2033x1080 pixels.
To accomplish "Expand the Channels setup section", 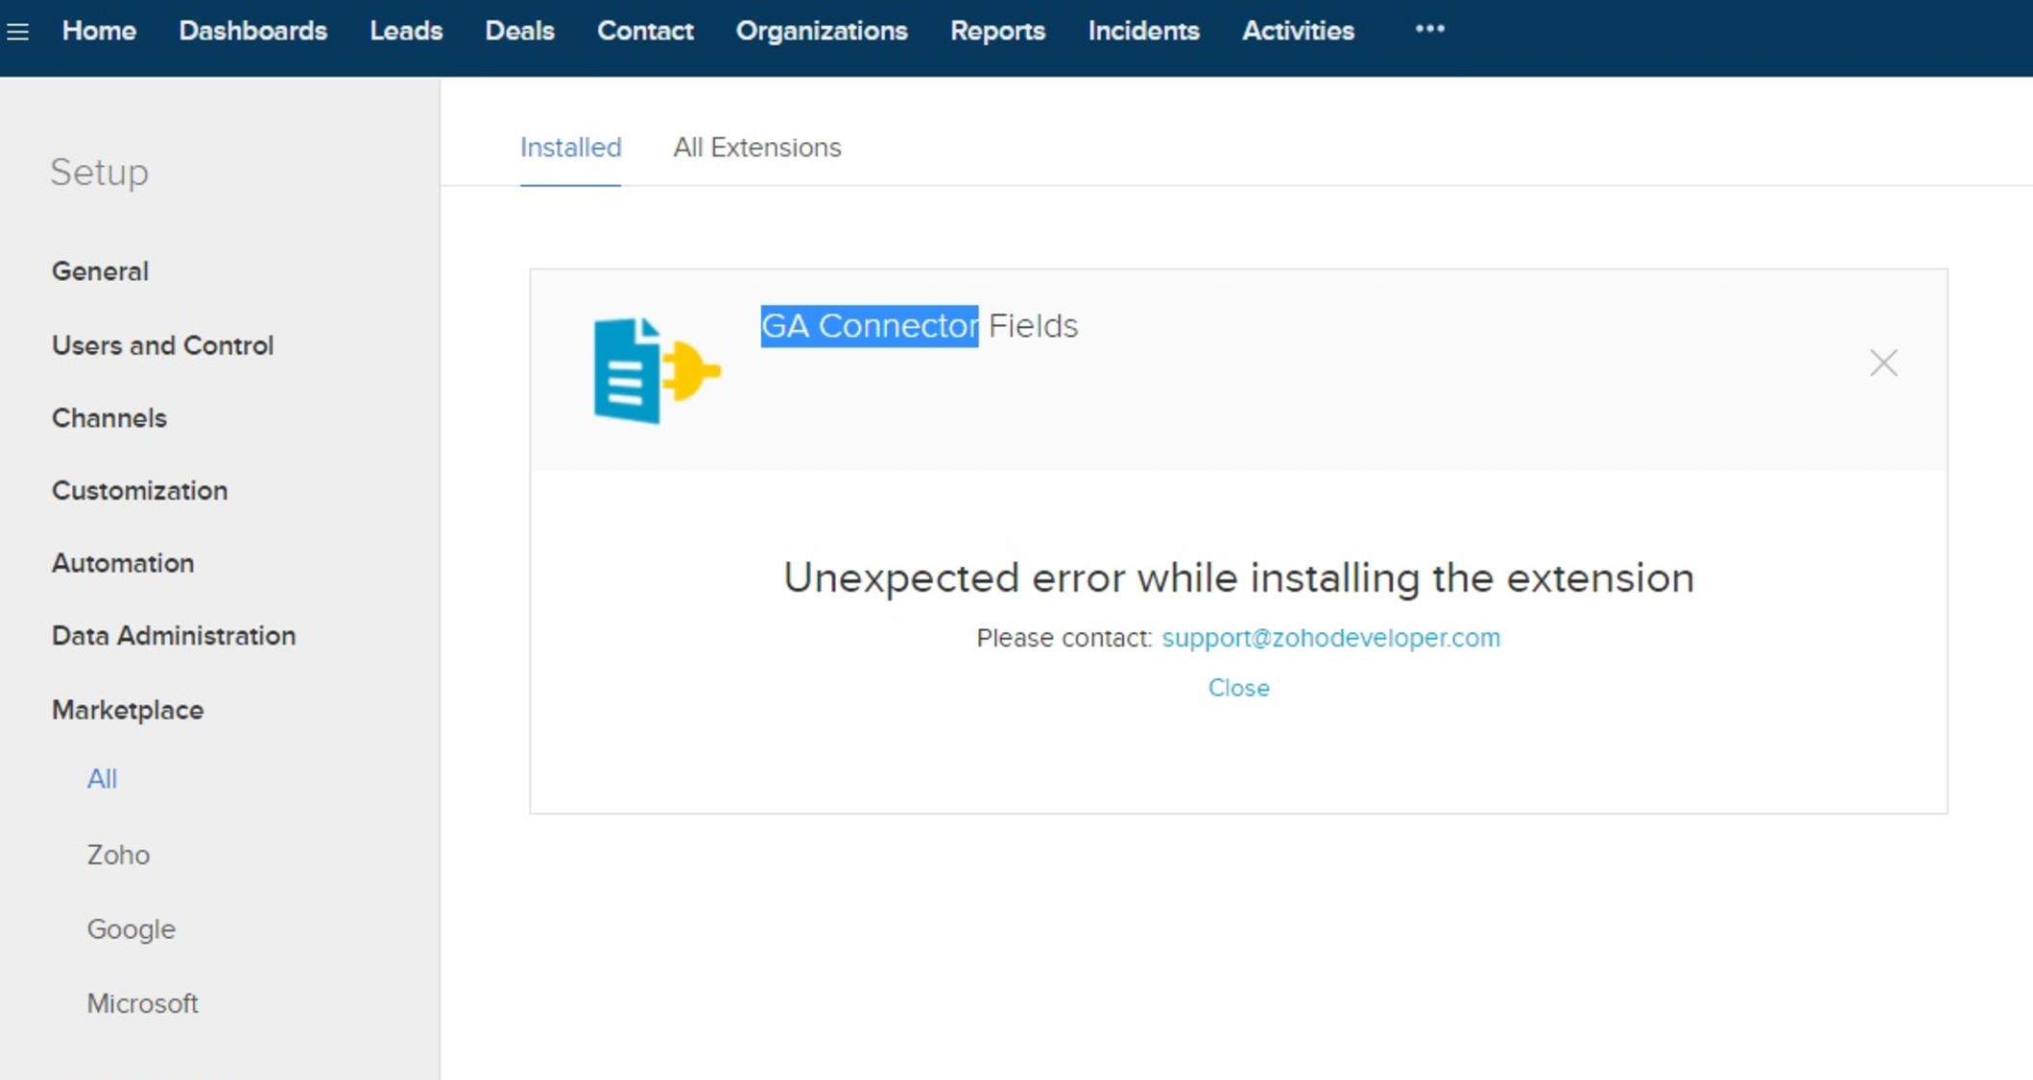I will click(108, 418).
